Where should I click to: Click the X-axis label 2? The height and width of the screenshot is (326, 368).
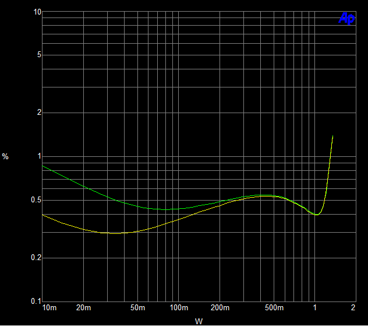[353, 308]
